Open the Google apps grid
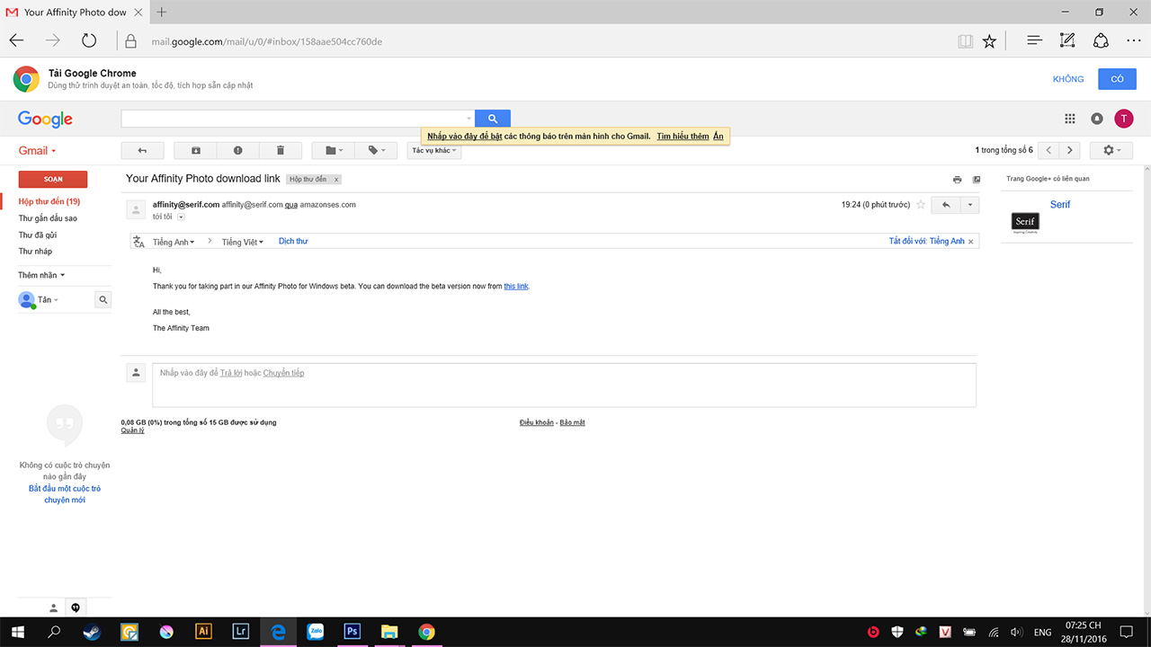The image size is (1151, 647). pos(1070,119)
